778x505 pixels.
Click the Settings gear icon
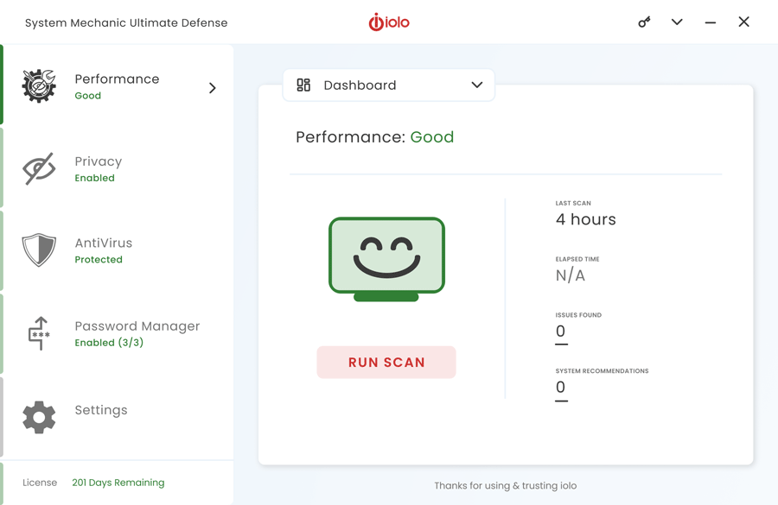[39, 417]
